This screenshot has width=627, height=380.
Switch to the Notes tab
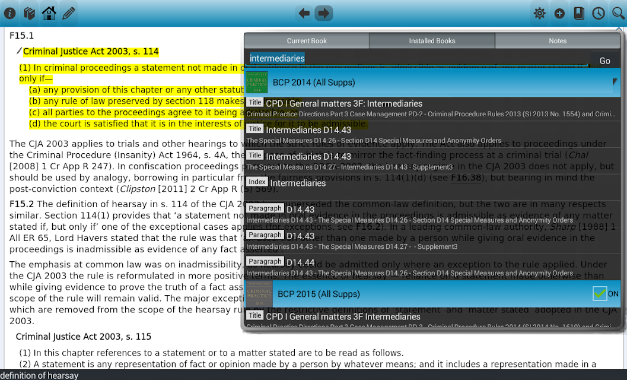point(558,41)
